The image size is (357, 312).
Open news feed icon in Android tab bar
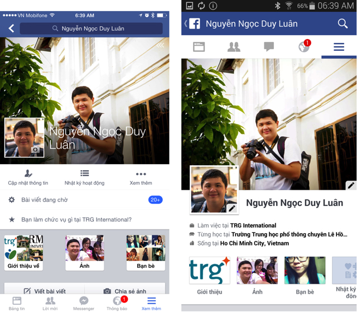click(199, 47)
